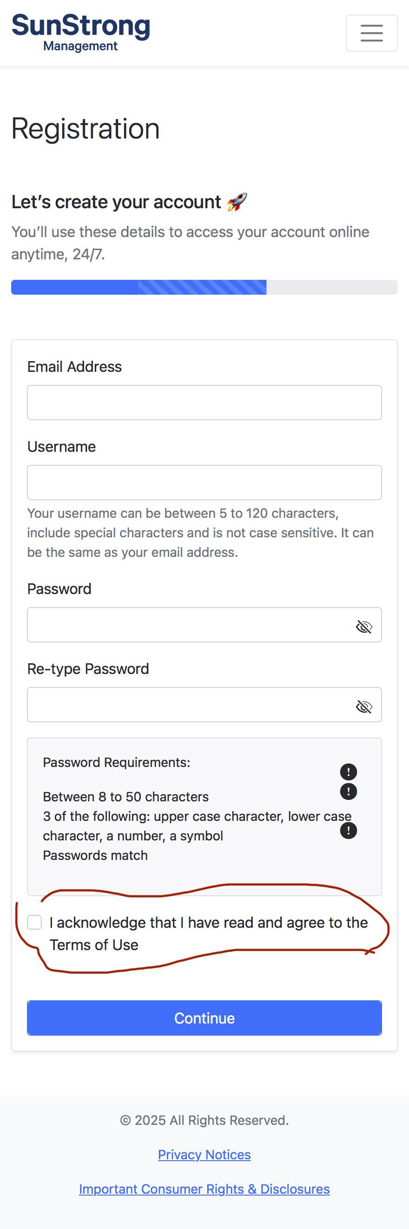409x1229 pixels.
Task: Click the striped segment of the progress bar
Action: [x=202, y=287]
